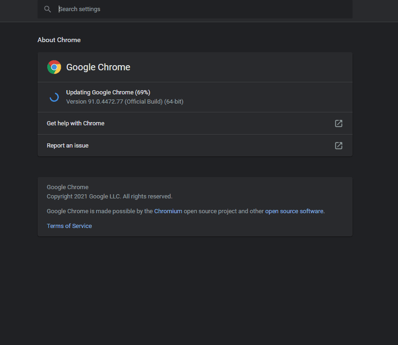The height and width of the screenshot is (345, 398).
Task: Click Updating Google Chrome (69%) status text
Action: (108, 92)
